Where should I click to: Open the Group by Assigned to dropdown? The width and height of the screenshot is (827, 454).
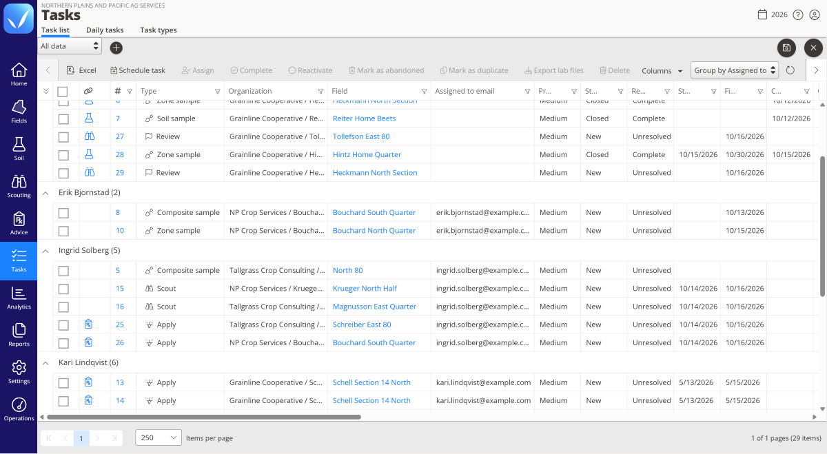[735, 70]
